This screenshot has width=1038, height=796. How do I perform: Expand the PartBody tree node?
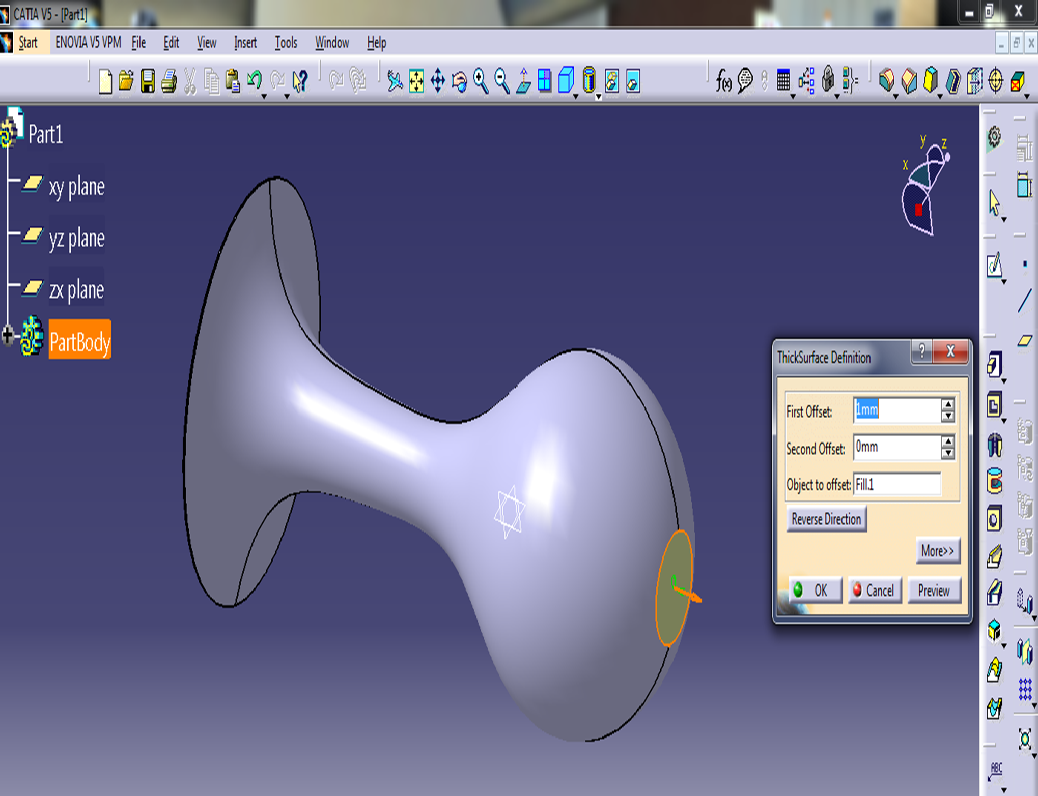click(x=8, y=336)
